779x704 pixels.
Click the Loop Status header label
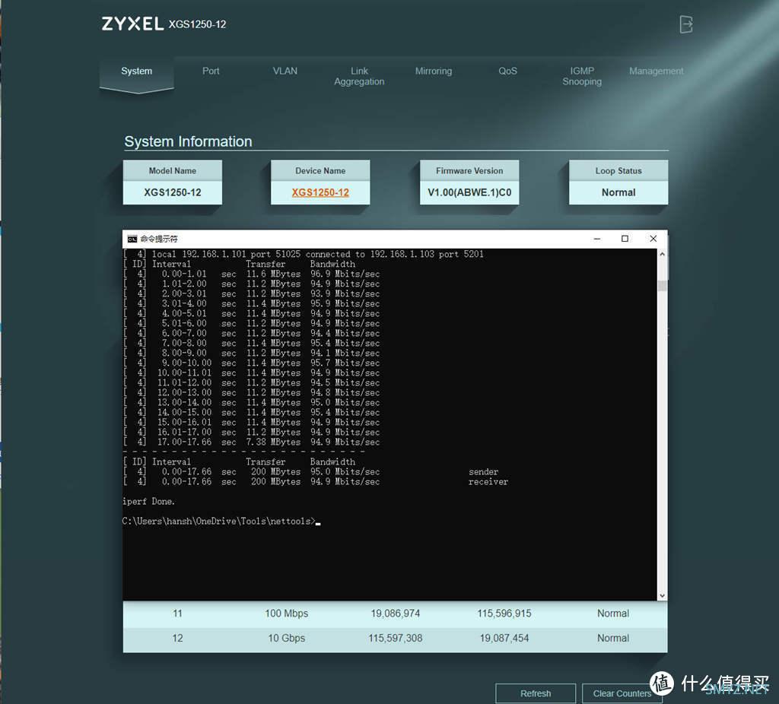point(618,171)
